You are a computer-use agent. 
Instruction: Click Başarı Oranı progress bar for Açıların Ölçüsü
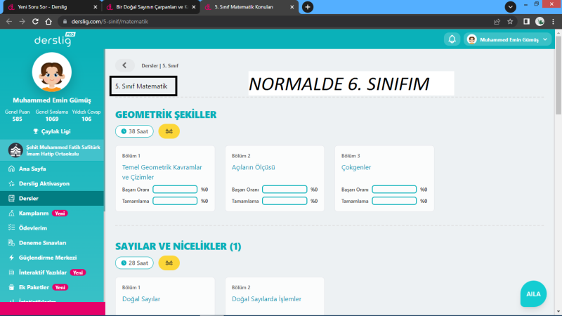coord(285,189)
